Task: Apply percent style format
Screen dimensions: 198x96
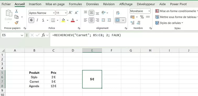Action: (x=142, y=17)
